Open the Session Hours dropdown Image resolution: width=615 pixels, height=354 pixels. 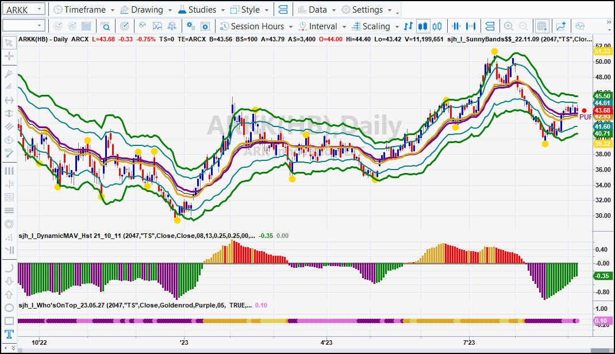click(291, 26)
